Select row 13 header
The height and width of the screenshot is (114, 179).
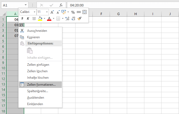[x=3, y=84]
